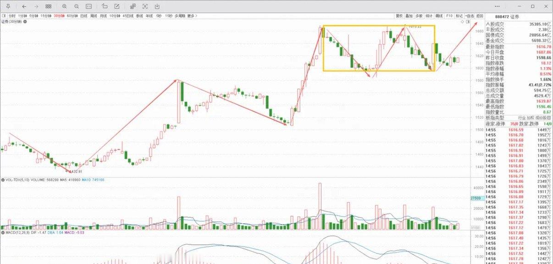Click the pin icon in top toolbar
Screen dimensions: 553x264
(x=8, y=6)
